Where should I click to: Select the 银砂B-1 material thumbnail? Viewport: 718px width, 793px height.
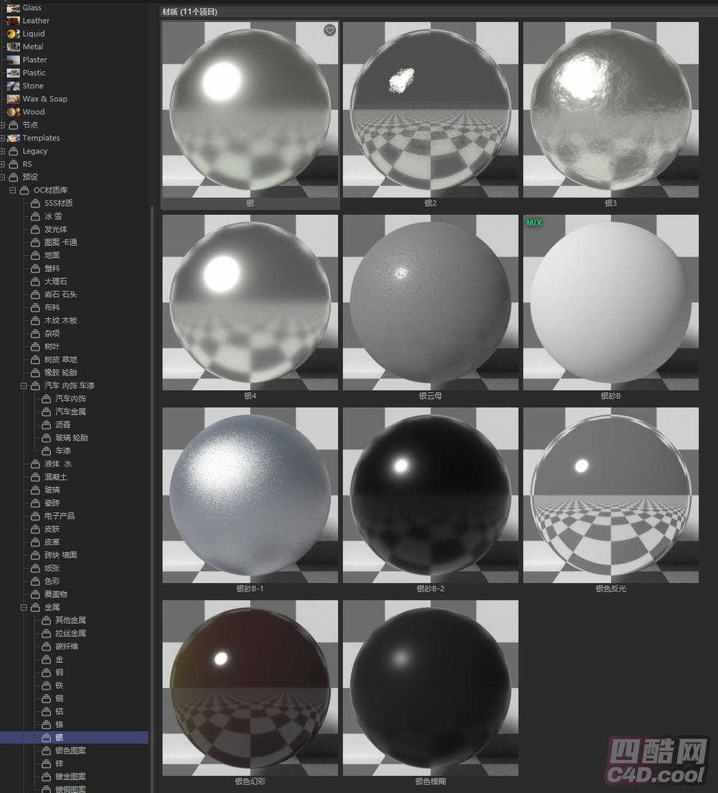click(x=251, y=495)
